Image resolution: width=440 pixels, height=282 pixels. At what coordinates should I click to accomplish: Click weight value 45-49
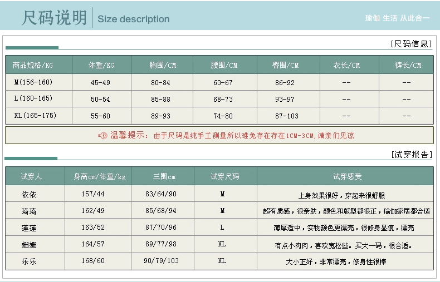pyautogui.click(x=100, y=83)
